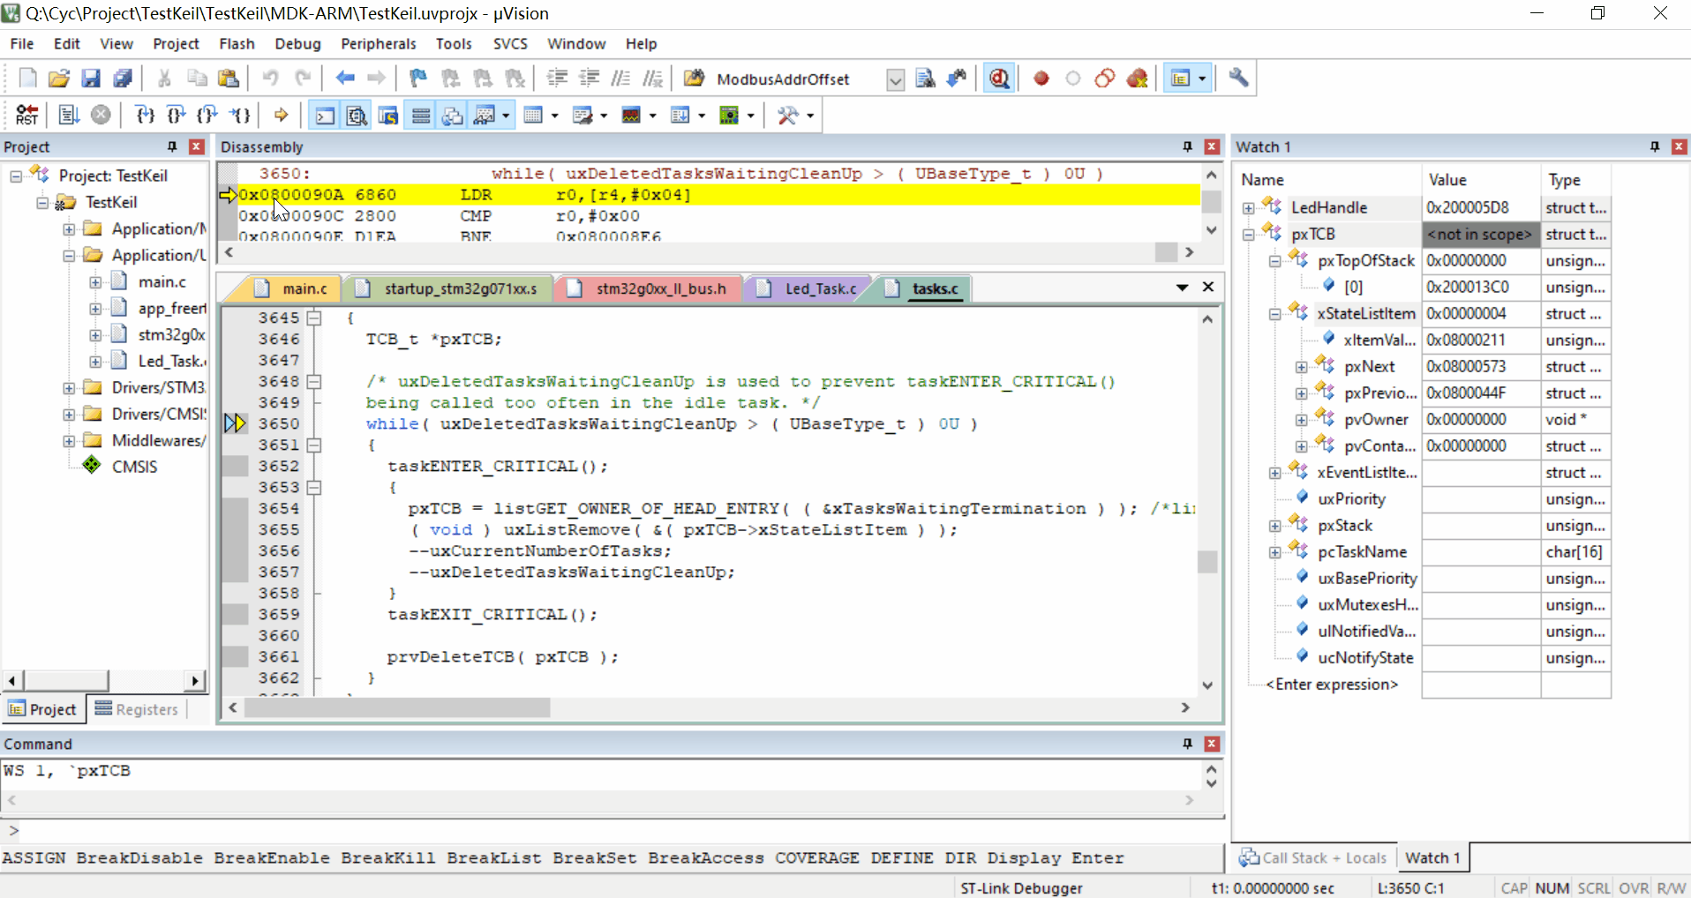Click the Enter expression field in Watch 1
This screenshot has width=1691, height=898.
[x=1331, y=685]
